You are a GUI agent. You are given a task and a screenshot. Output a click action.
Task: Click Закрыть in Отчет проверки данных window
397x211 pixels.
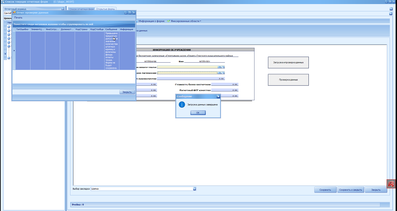point(127,92)
